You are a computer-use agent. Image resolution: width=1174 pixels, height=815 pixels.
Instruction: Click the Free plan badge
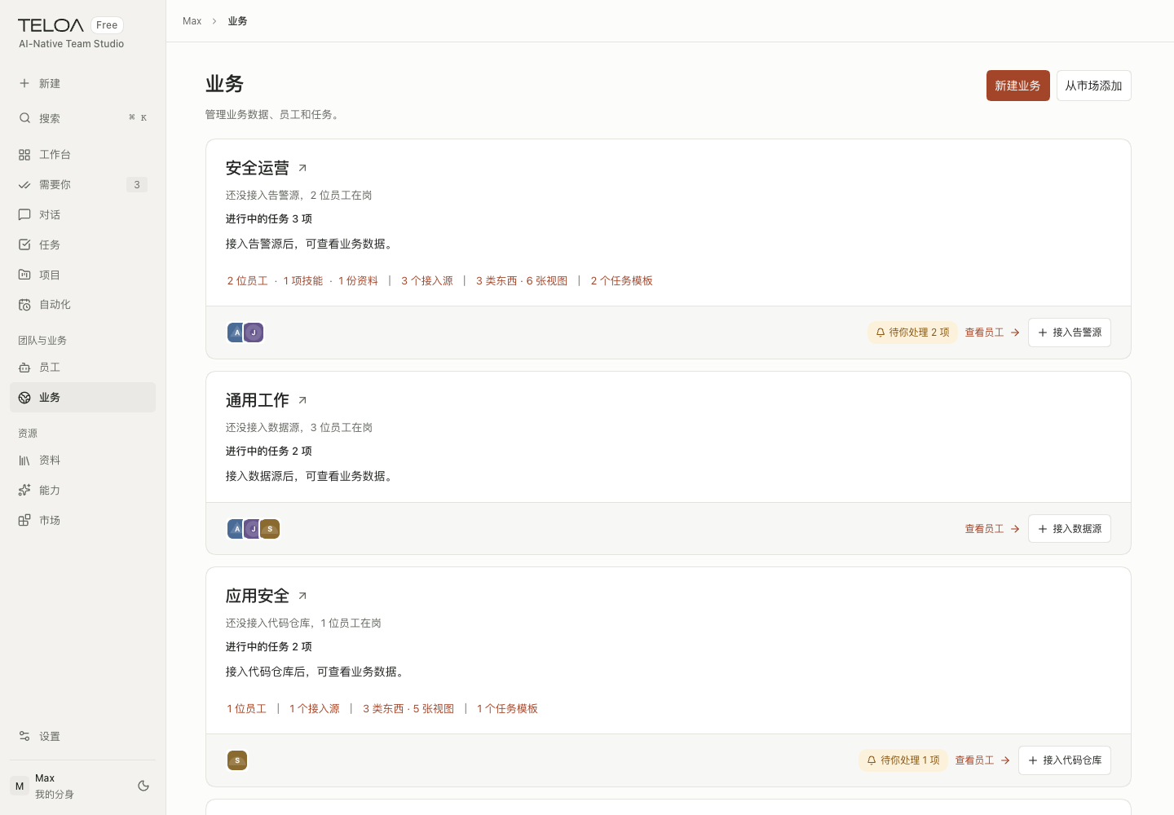click(107, 25)
